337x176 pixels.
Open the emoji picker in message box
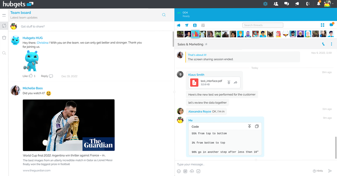click(x=179, y=171)
